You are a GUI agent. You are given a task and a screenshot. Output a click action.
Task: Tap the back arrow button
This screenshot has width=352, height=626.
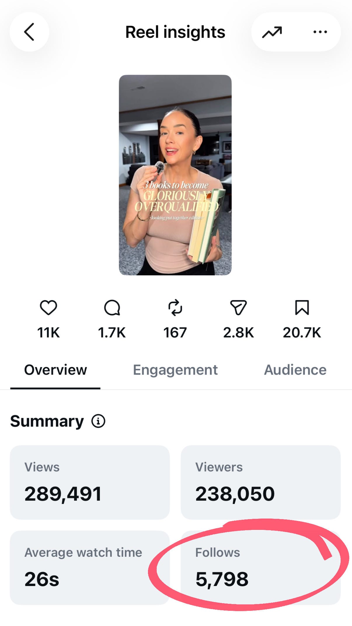[x=29, y=32]
